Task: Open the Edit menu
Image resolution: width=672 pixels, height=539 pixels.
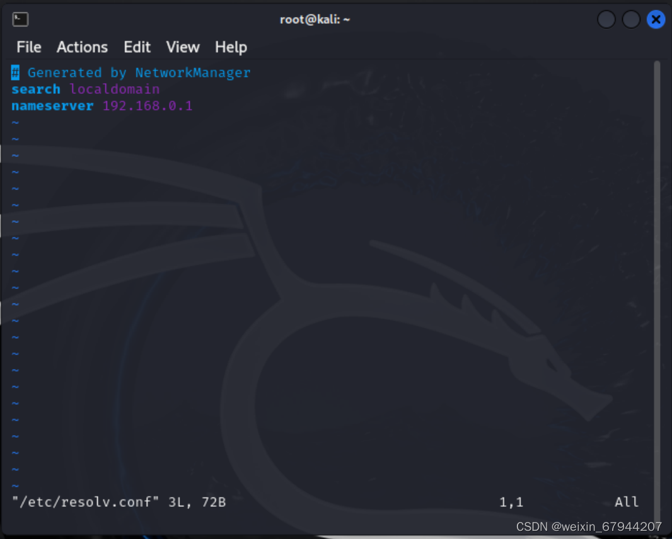Action: (137, 47)
